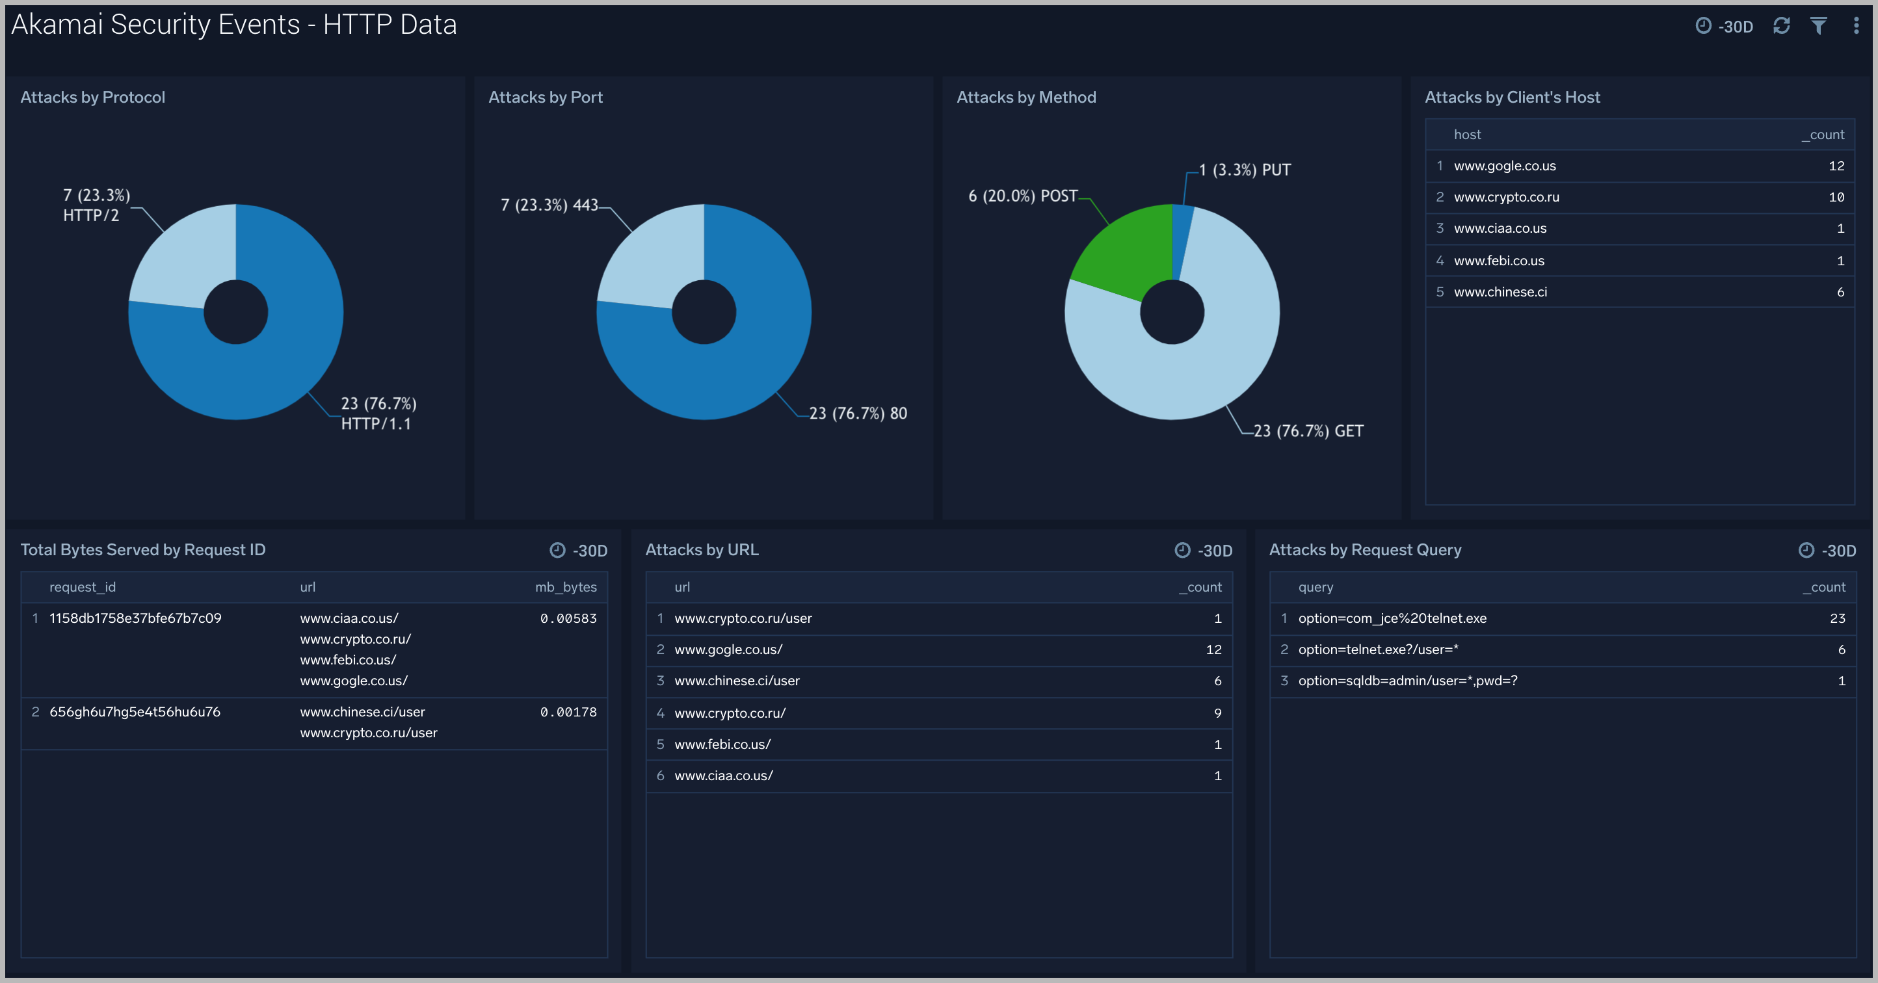Sort the _count column in Attacks by URL
The image size is (1878, 983).
coord(1200,586)
